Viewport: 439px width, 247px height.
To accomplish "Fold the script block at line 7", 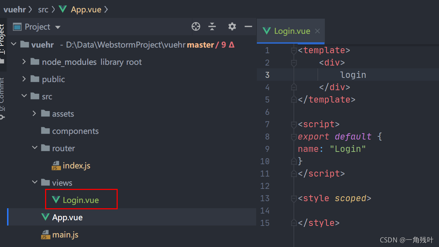I will point(294,124).
